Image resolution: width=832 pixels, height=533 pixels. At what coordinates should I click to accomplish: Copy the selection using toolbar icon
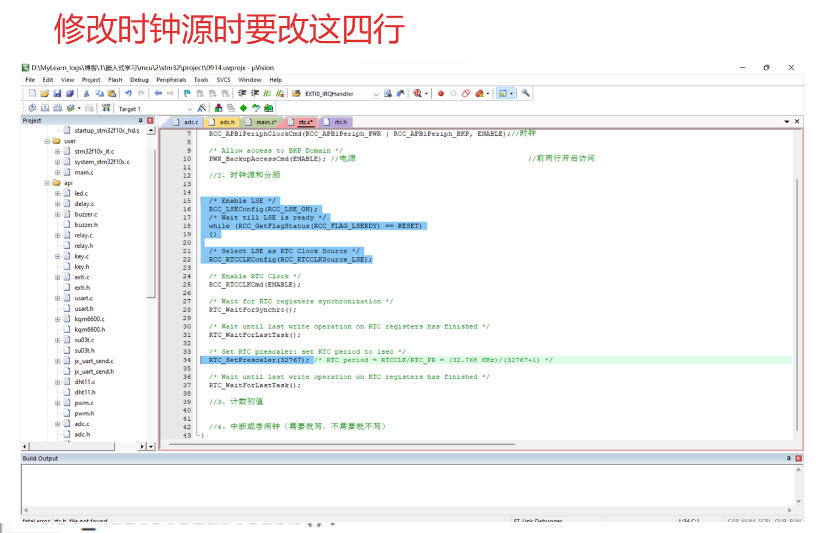pos(99,93)
